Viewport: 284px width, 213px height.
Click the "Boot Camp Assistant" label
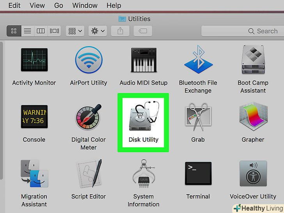[253, 87]
